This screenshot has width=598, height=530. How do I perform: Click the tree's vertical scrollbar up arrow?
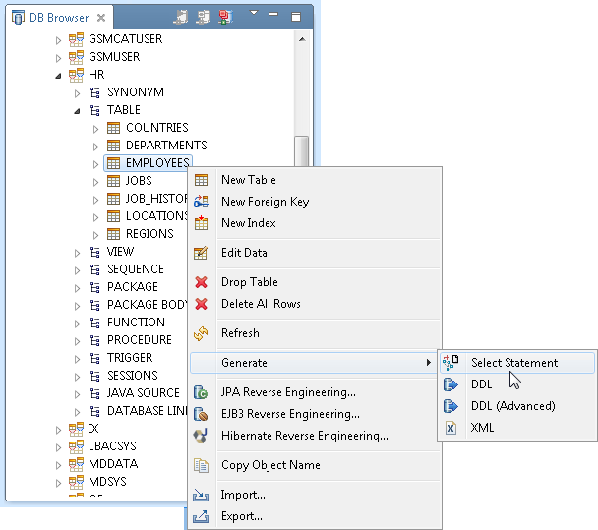point(302,37)
